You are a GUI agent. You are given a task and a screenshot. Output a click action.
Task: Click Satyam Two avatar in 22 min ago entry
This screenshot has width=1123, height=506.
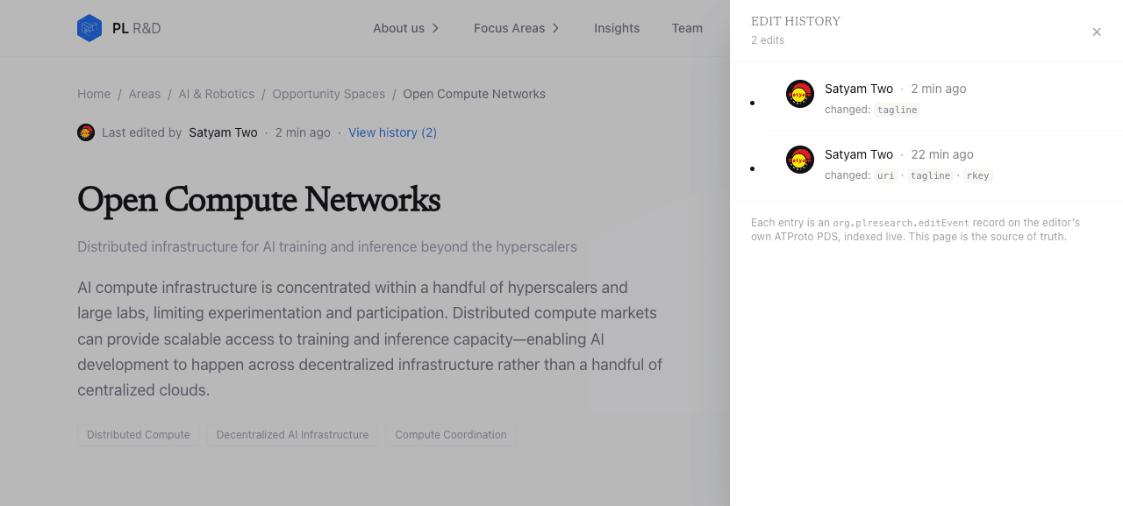800,160
